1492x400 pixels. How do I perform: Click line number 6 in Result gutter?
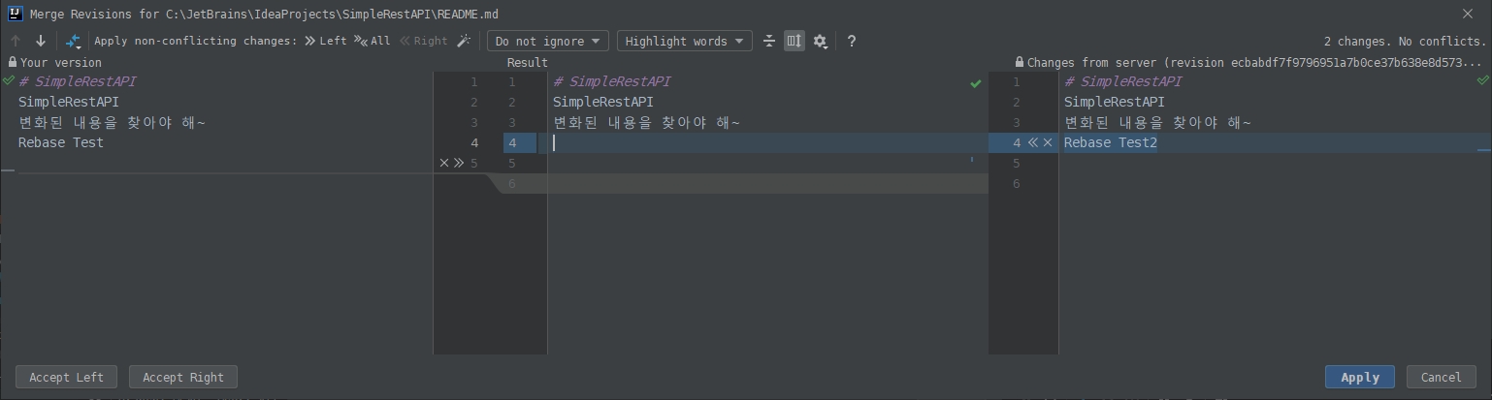tap(511, 183)
